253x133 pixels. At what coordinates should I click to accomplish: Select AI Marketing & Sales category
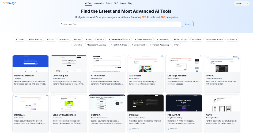pos(214,39)
